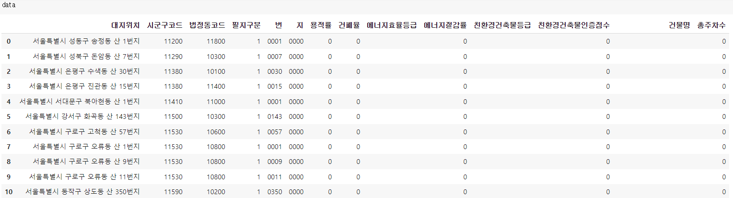Click row index 4 label

[9, 102]
